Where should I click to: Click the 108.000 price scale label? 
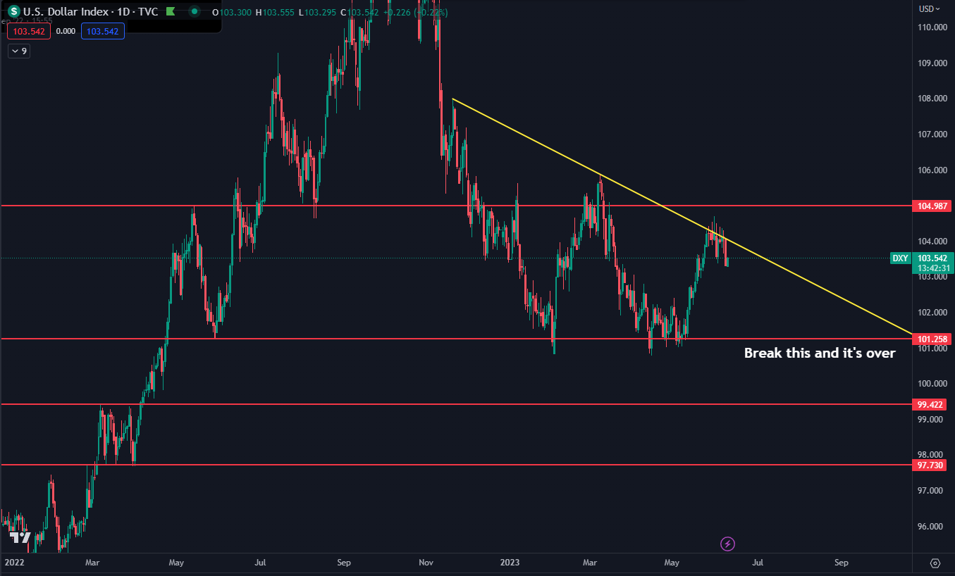tap(931, 99)
